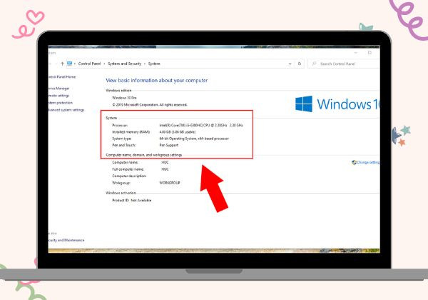Click the processor value Intel Core i5

click(x=201, y=126)
